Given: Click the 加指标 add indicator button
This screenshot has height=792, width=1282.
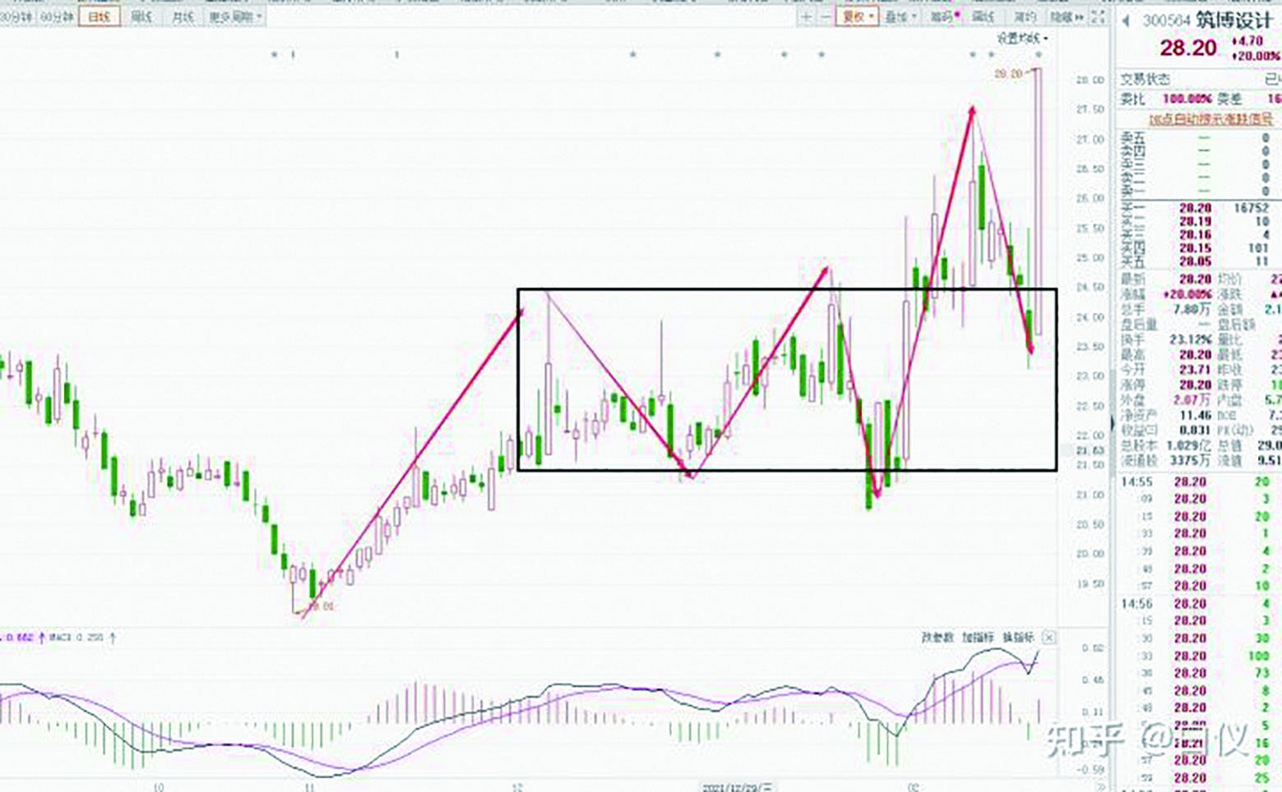Looking at the screenshot, I should (x=978, y=638).
